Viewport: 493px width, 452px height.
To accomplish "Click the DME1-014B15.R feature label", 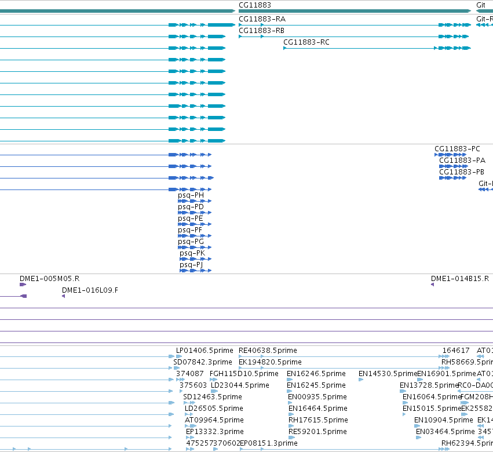I will [x=460, y=279].
